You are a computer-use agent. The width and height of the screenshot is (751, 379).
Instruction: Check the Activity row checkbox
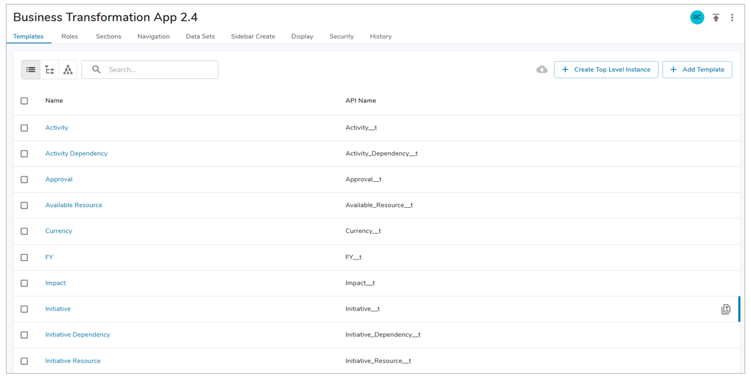[x=25, y=128]
